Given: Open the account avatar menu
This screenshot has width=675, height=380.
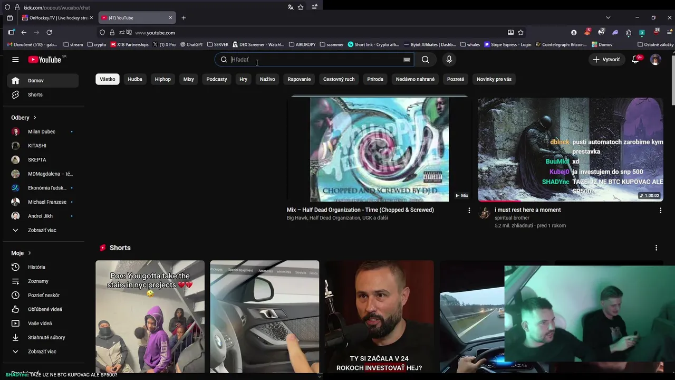Looking at the screenshot, I should [x=655, y=60].
